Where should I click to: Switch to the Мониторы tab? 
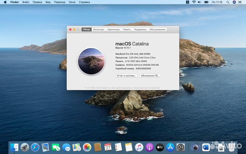click(x=98, y=29)
